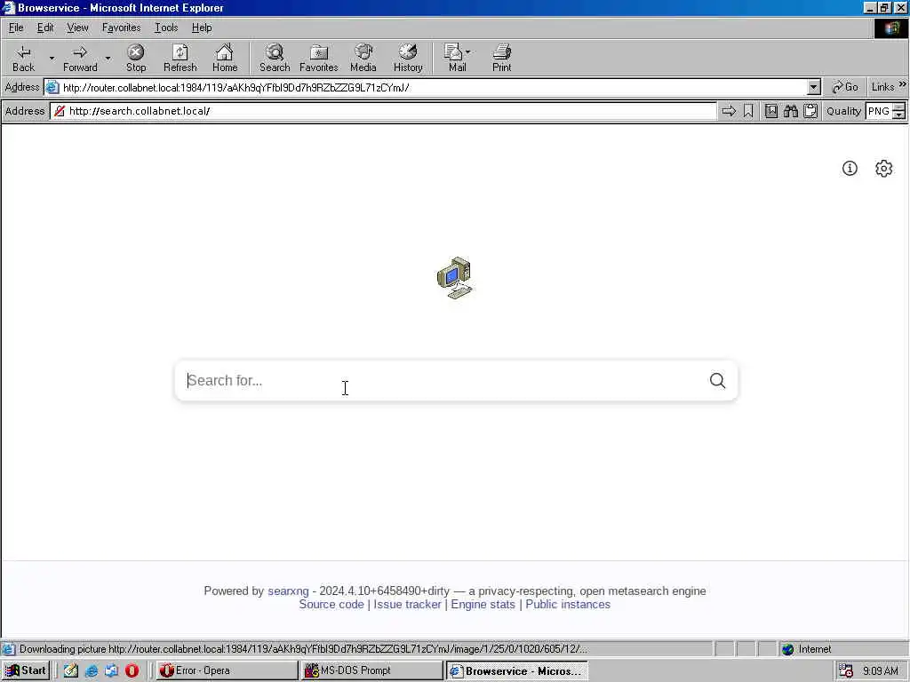The height and width of the screenshot is (682, 910).
Task: Switch to MS-DOS Prompt taskbar window
Action: (372, 670)
